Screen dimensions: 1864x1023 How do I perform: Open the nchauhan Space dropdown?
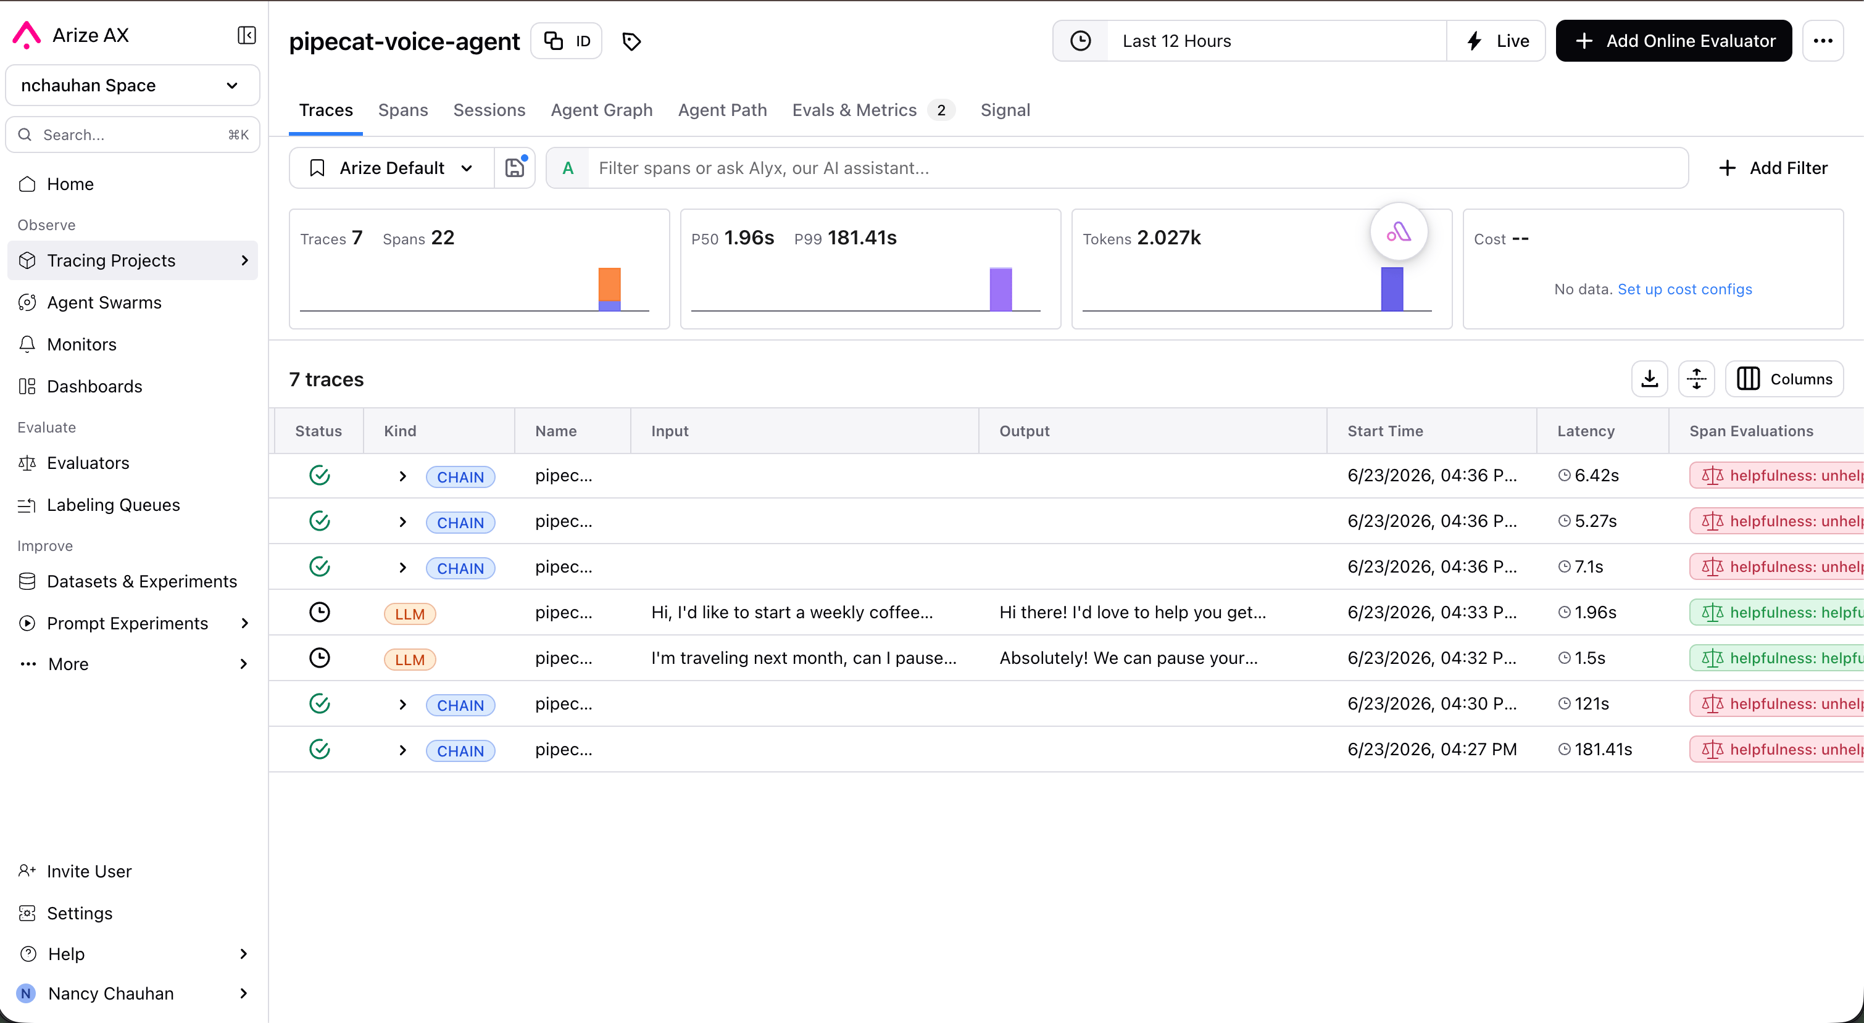pyautogui.click(x=133, y=85)
